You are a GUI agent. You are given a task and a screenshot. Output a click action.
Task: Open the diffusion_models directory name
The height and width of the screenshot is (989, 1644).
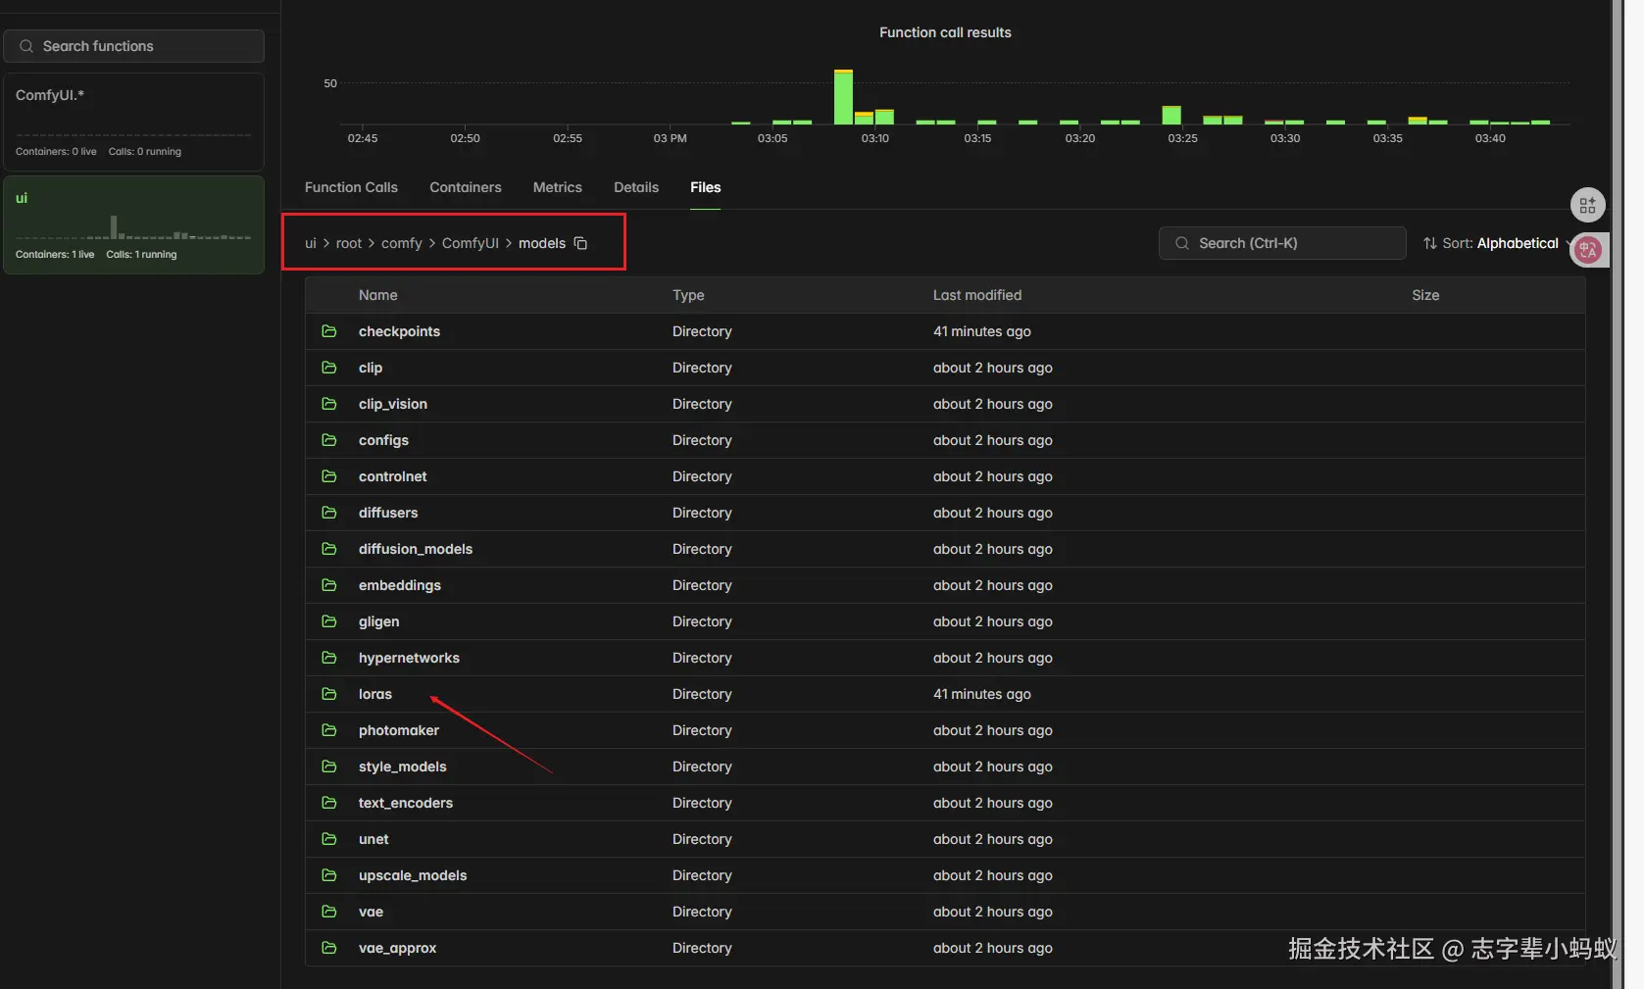pyautogui.click(x=416, y=549)
